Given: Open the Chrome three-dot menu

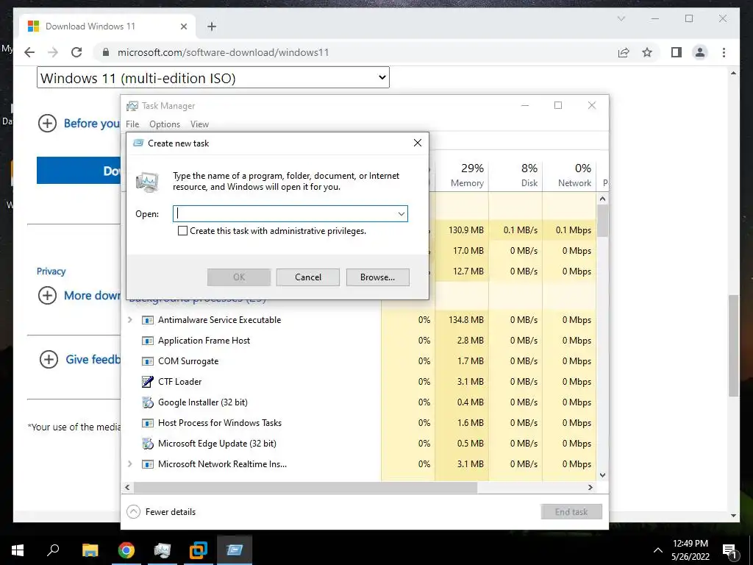Looking at the screenshot, I should click(724, 52).
